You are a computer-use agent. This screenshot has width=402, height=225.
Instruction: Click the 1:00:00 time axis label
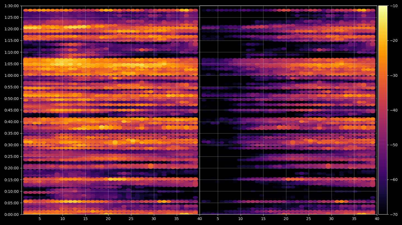coord(12,75)
